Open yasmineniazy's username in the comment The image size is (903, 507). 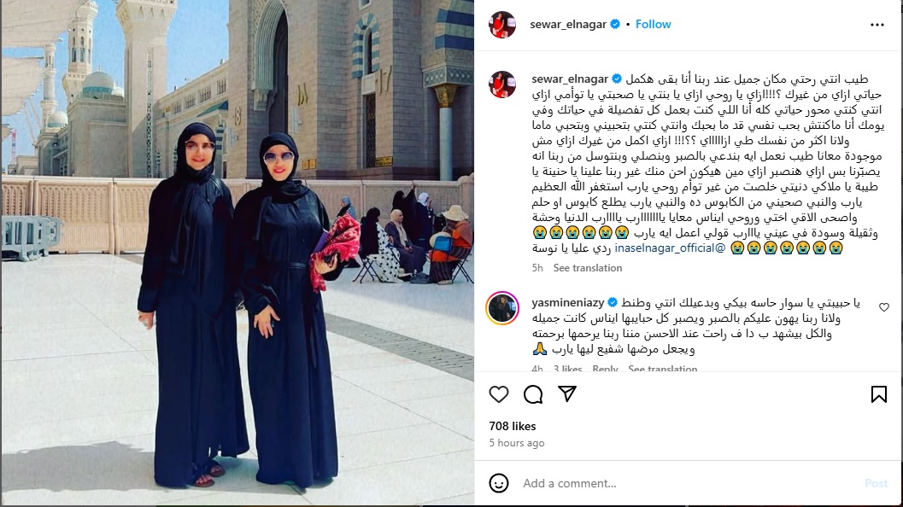(x=568, y=303)
